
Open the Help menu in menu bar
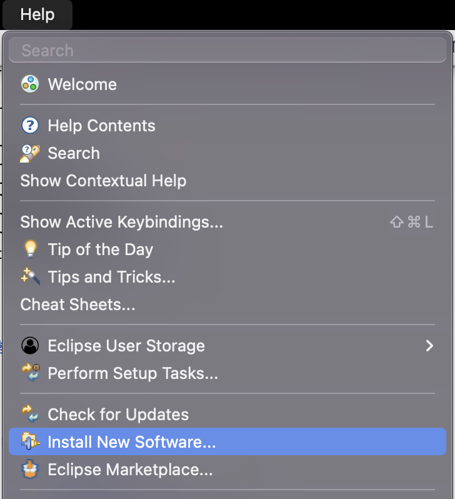point(37,14)
